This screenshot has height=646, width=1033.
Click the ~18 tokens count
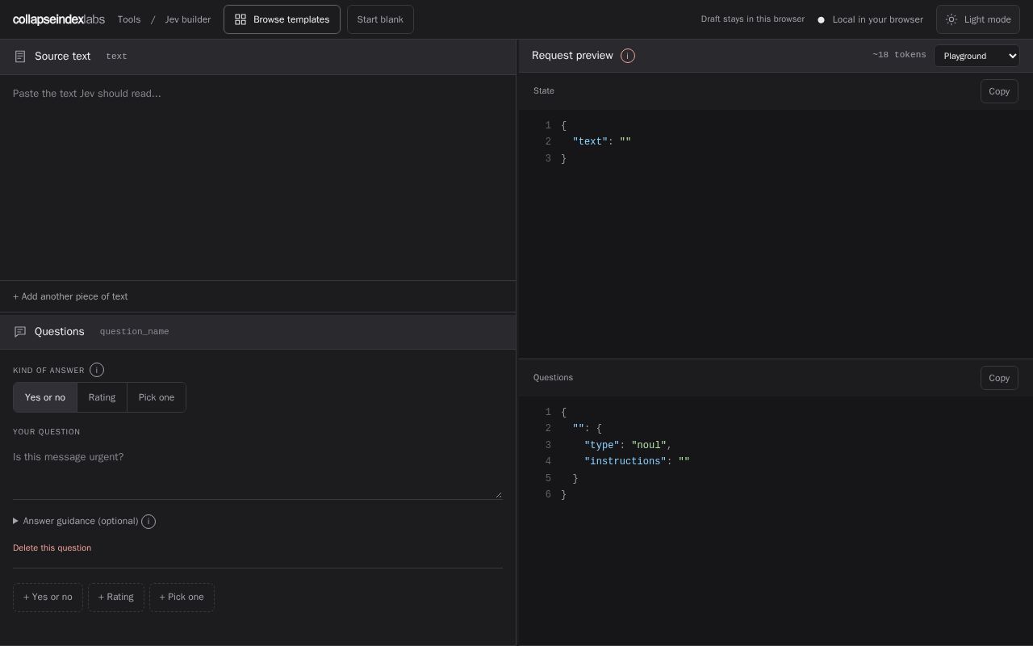click(899, 55)
